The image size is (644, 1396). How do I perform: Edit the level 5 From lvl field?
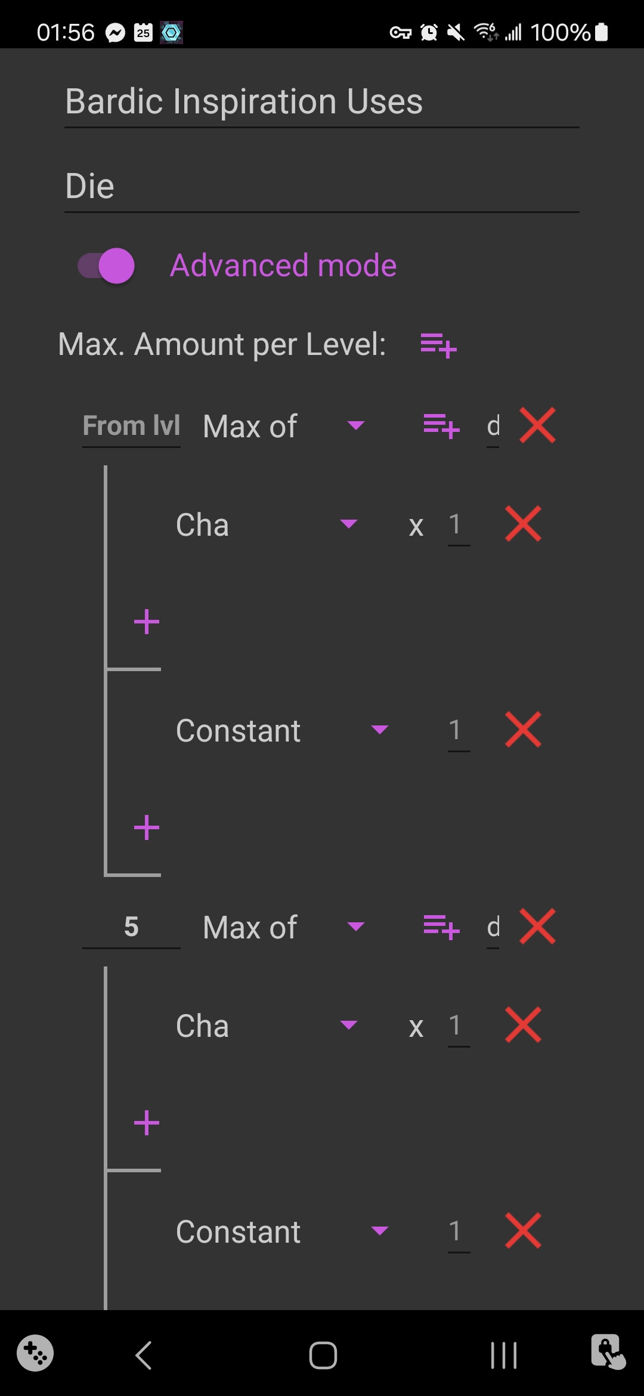131,927
